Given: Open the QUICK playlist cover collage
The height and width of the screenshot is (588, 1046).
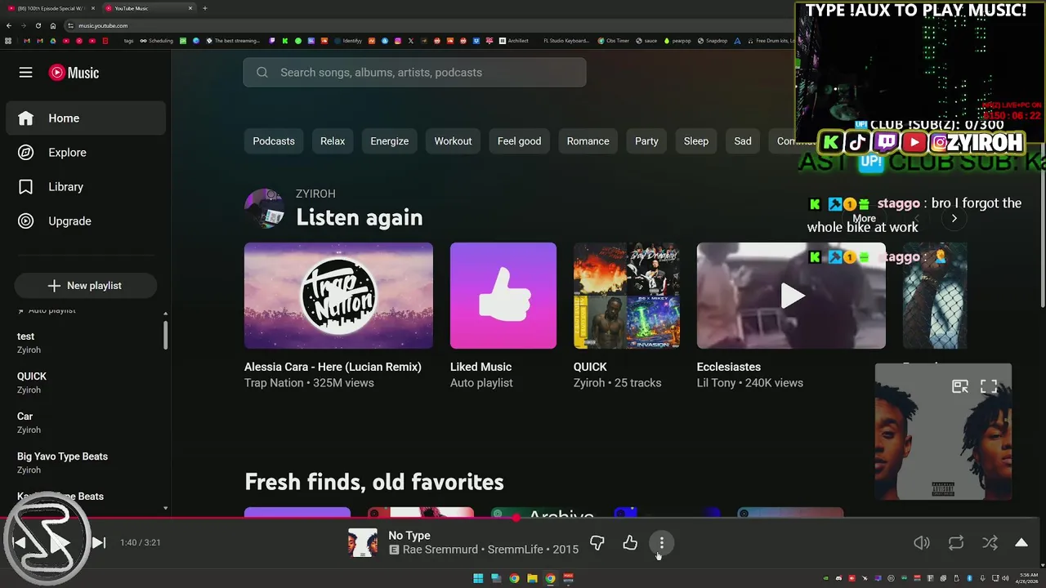Looking at the screenshot, I should pos(627,296).
